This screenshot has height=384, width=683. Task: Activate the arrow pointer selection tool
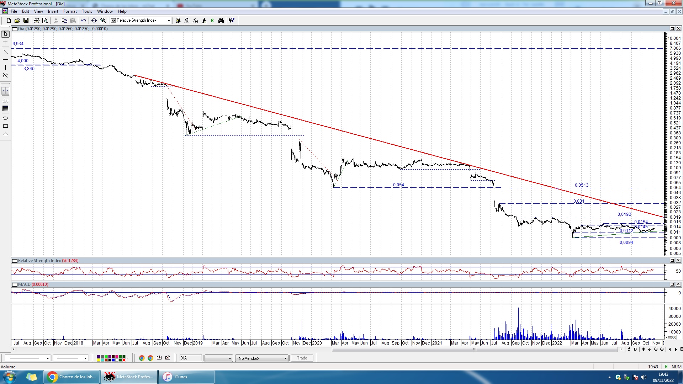pos(5,34)
